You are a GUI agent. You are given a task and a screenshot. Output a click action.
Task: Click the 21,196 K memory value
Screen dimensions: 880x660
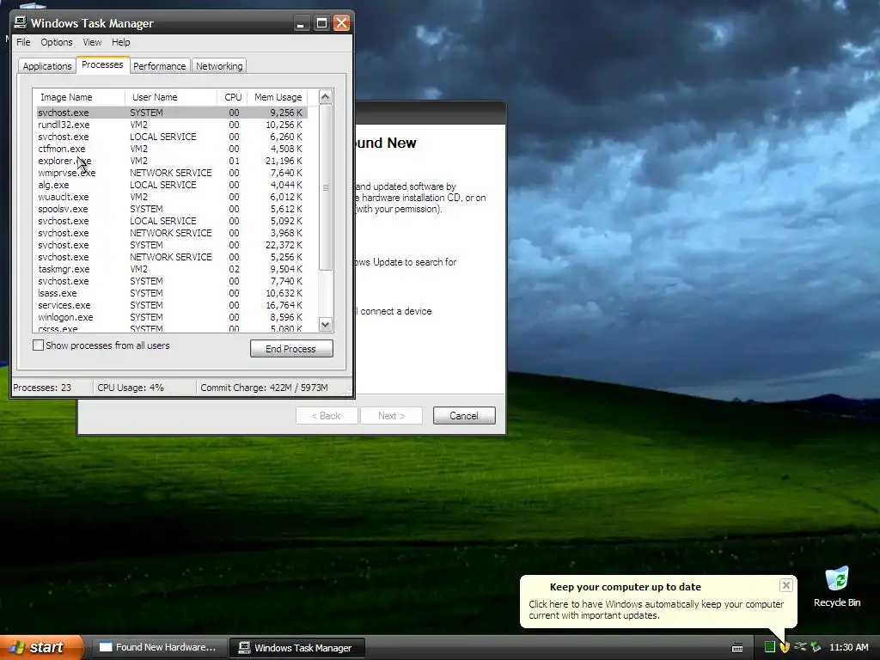click(x=284, y=161)
